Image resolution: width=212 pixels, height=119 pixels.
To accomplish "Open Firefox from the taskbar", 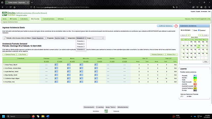I will 33,116.
